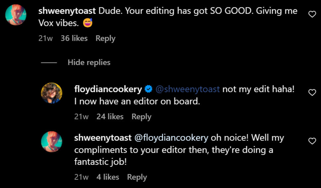
Task: Click the 21w timestamp beside 36 likes
Action: [x=45, y=38]
